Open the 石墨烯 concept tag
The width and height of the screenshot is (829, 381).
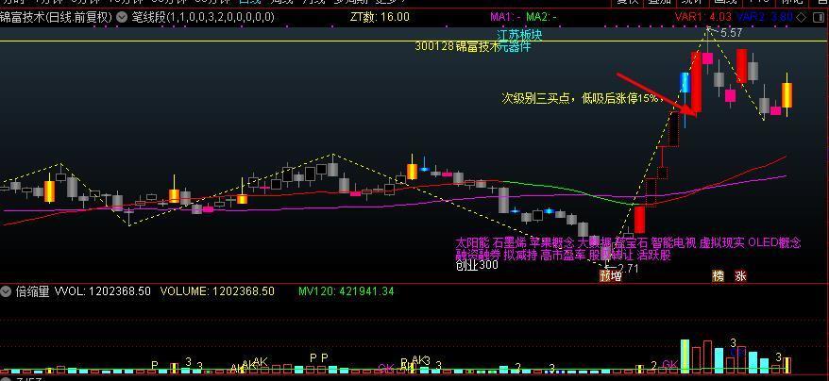(x=509, y=243)
